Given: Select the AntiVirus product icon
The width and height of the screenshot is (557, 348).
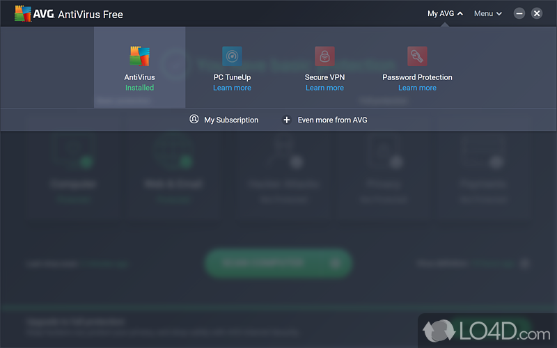Looking at the screenshot, I should [x=140, y=56].
